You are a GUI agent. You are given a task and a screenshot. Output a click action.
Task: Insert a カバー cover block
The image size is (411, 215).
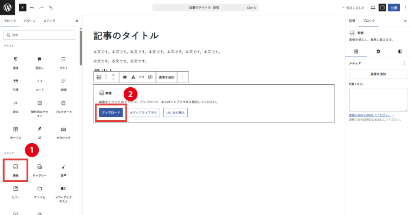click(16, 192)
